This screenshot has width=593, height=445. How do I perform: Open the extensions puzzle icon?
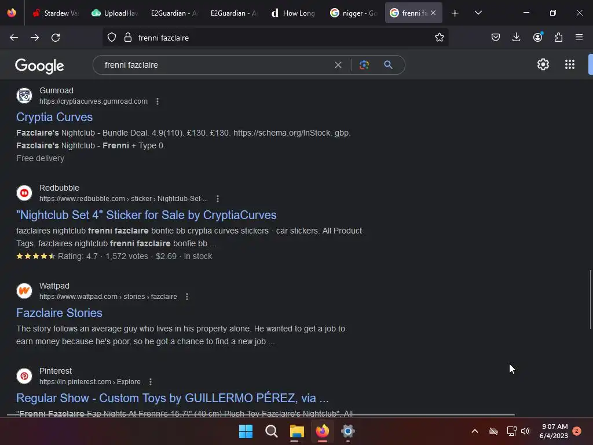click(x=558, y=37)
